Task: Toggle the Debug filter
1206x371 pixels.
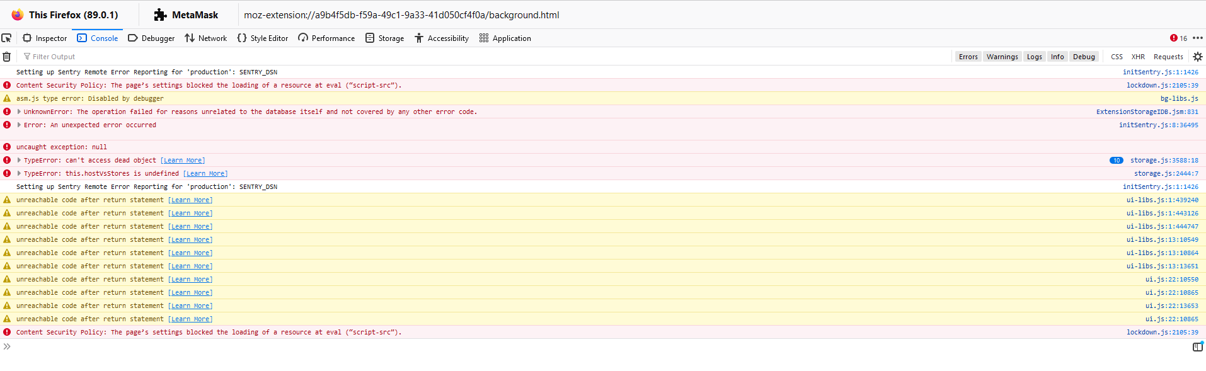Action: pyautogui.click(x=1084, y=57)
